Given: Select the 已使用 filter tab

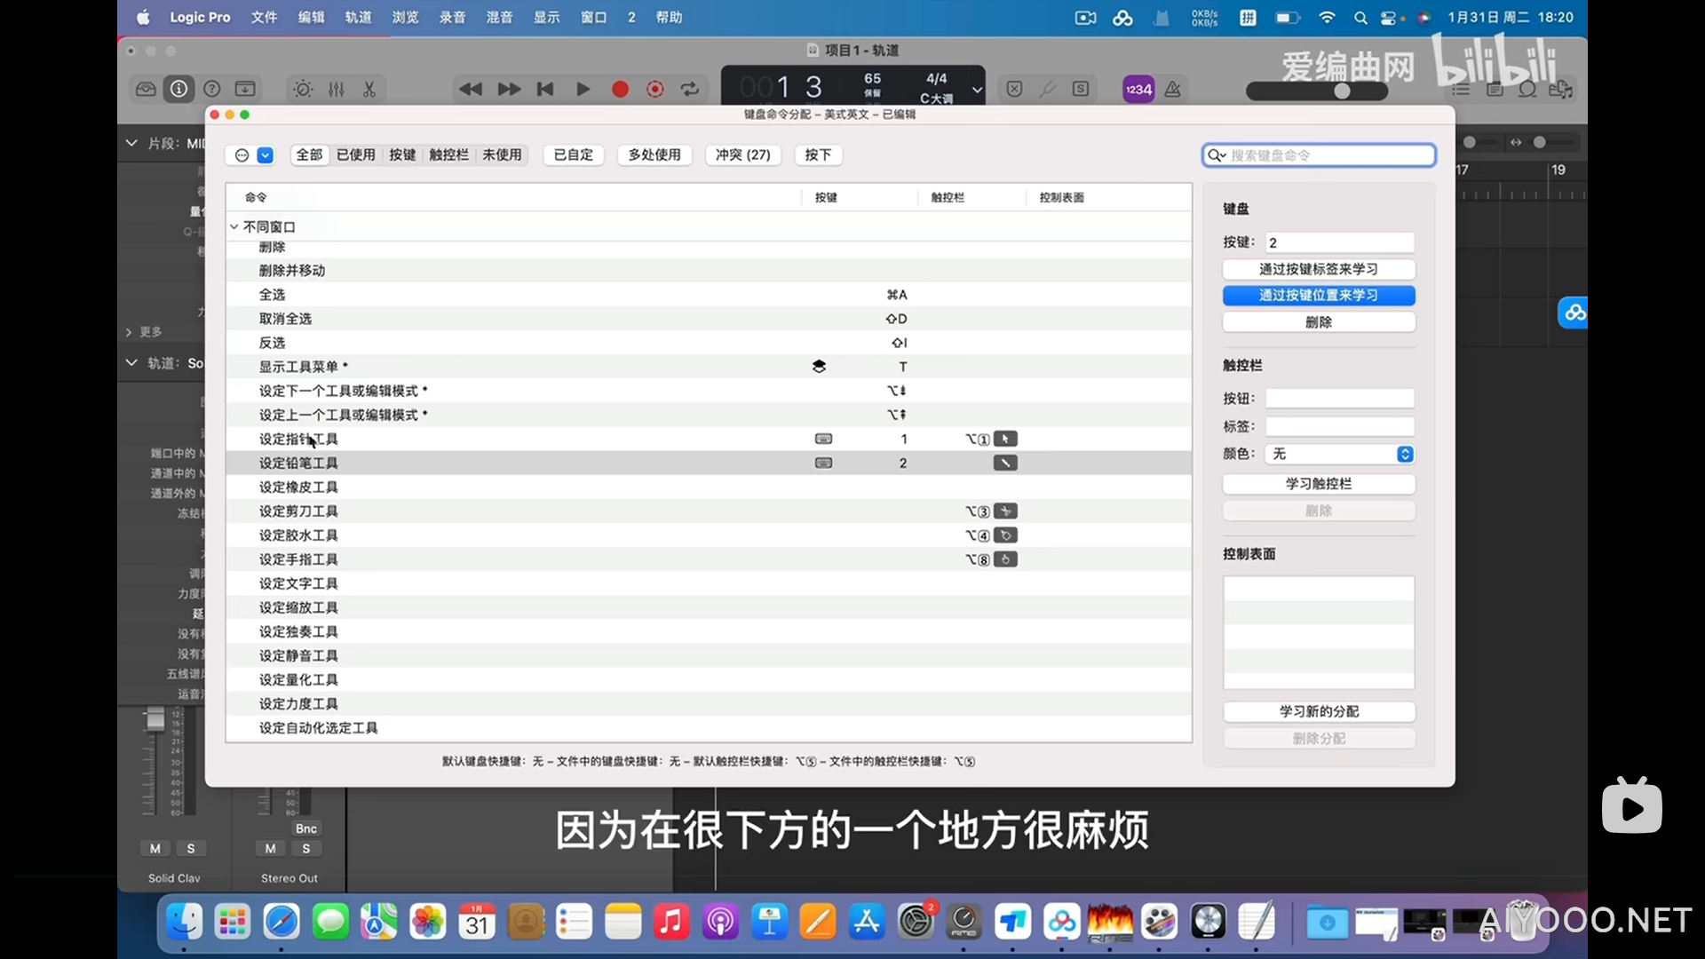Looking at the screenshot, I should [356, 155].
